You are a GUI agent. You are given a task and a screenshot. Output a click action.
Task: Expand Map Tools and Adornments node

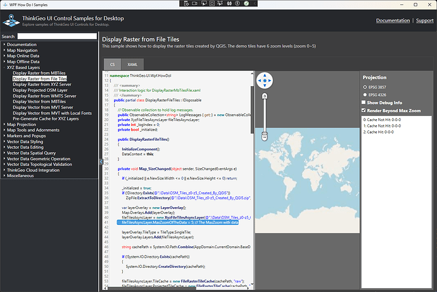tap(4, 130)
